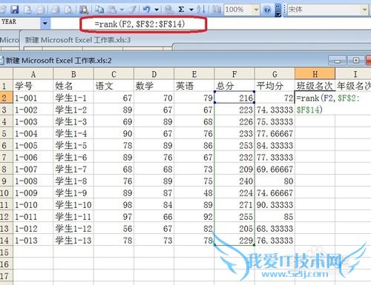The width and height of the screenshot is (371, 285).
Task: Click the 总分 header cell
Action: (234, 86)
